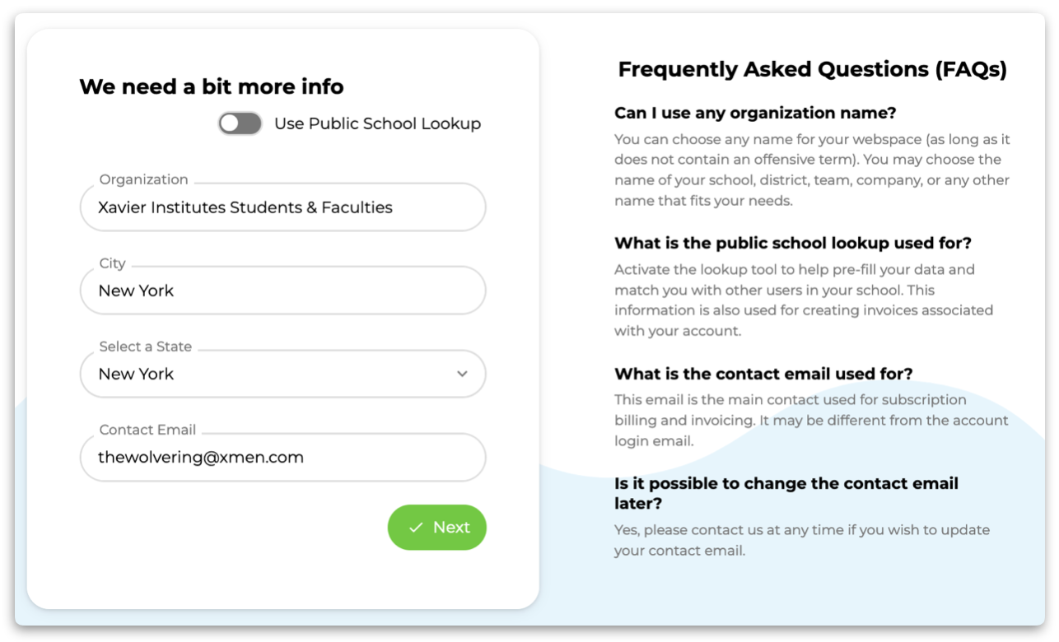This screenshot has width=1059, height=642.
Task: Enable the Use Public School Lookup toggle
Action: coord(240,123)
